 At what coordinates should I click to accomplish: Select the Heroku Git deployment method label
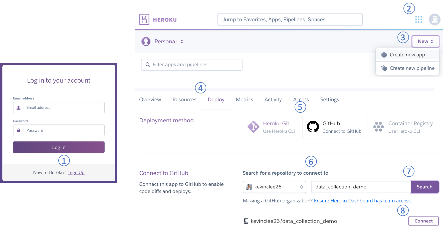[276, 124]
